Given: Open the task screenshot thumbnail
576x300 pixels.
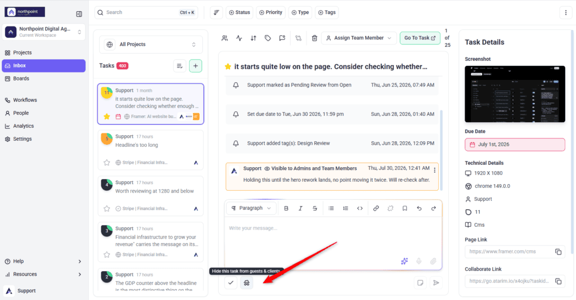Looking at the screenshot, I should click(515, 94).
